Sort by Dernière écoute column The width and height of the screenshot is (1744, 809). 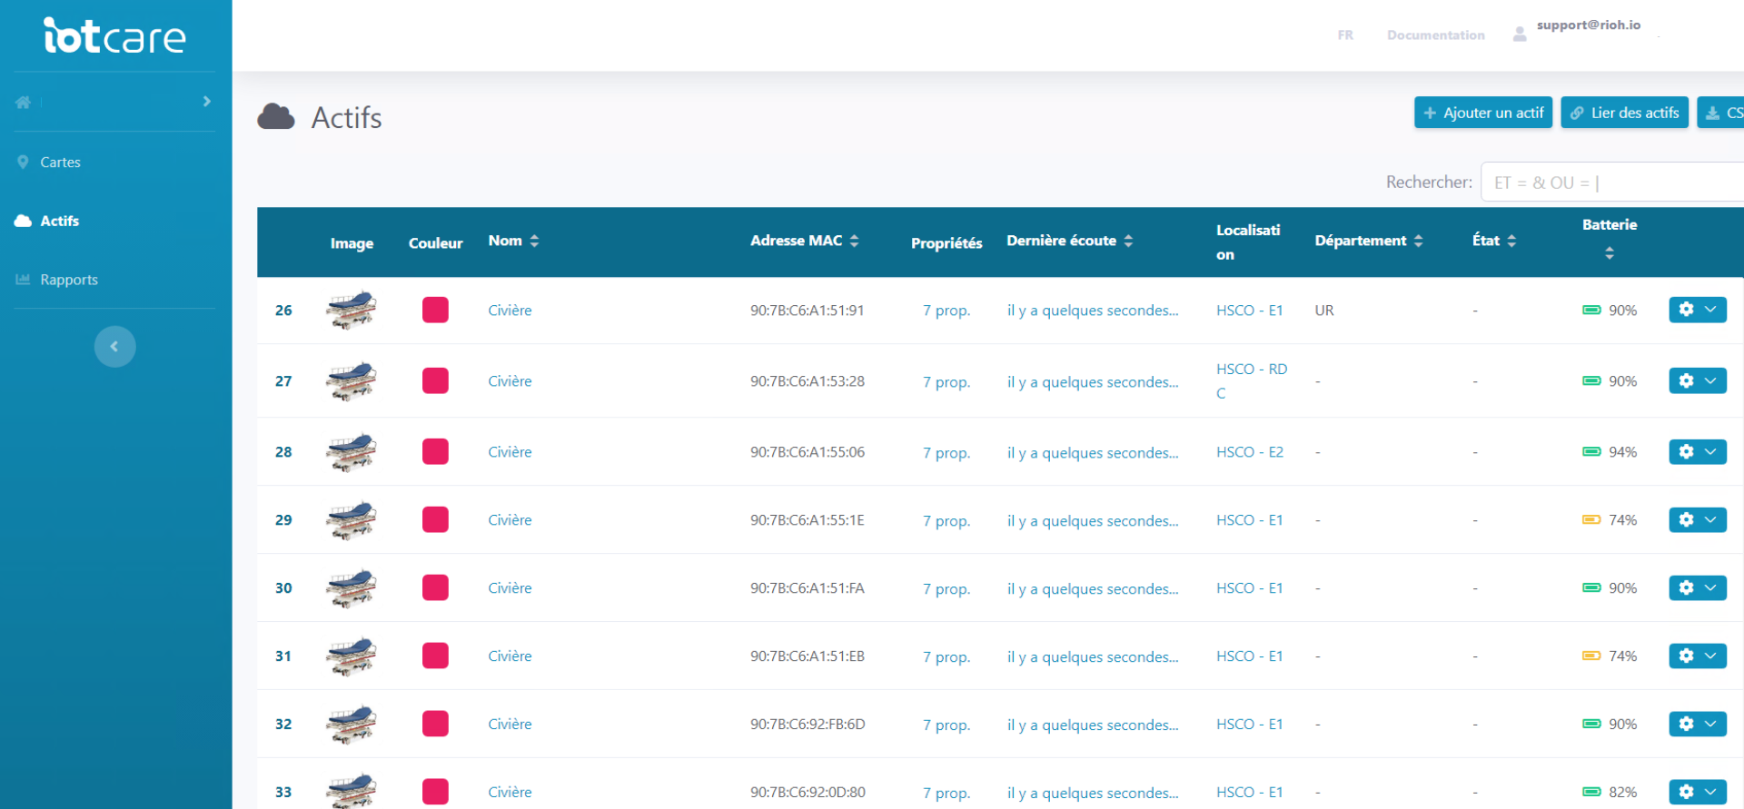pyautogui.click(x=1128, y=241)
